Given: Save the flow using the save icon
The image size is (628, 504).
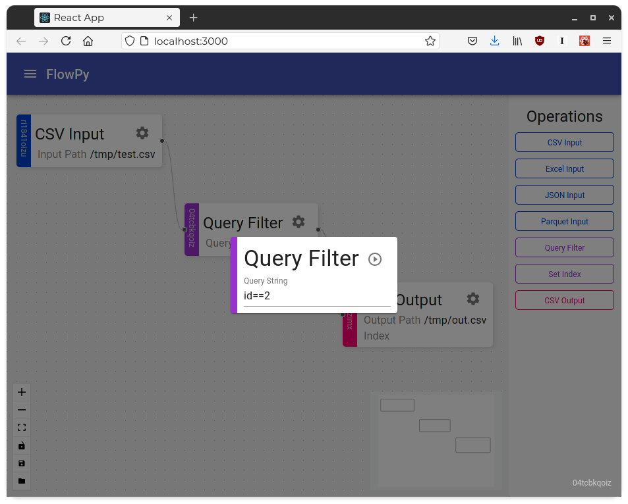Looking at the screenshot, I should [21, 463].
